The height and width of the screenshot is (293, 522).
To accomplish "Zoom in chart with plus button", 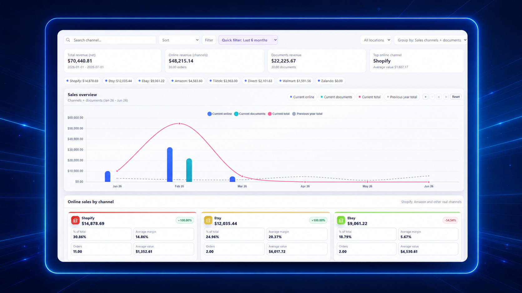I will point(425,97).
